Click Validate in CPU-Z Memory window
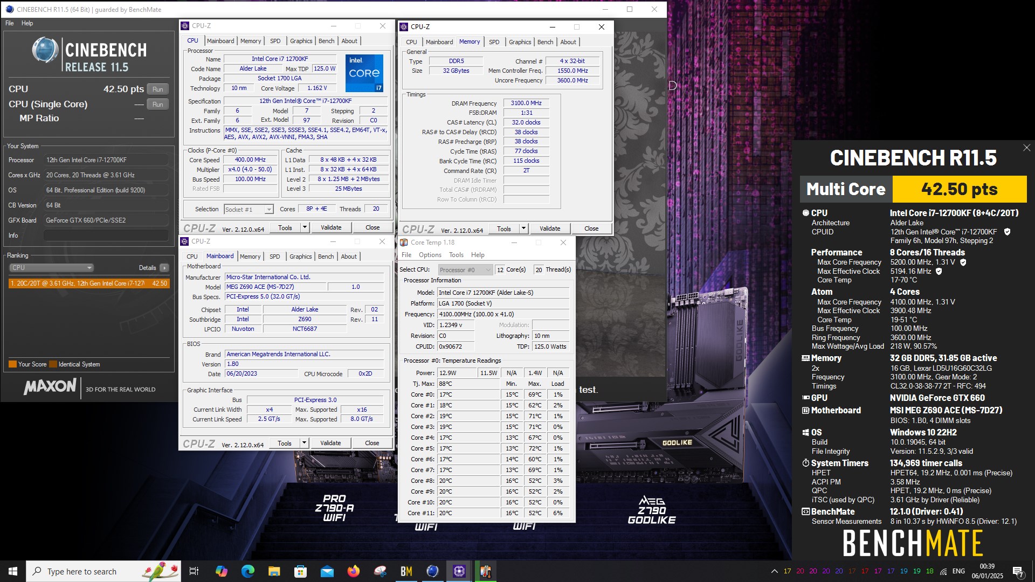 tap(550, 228)
